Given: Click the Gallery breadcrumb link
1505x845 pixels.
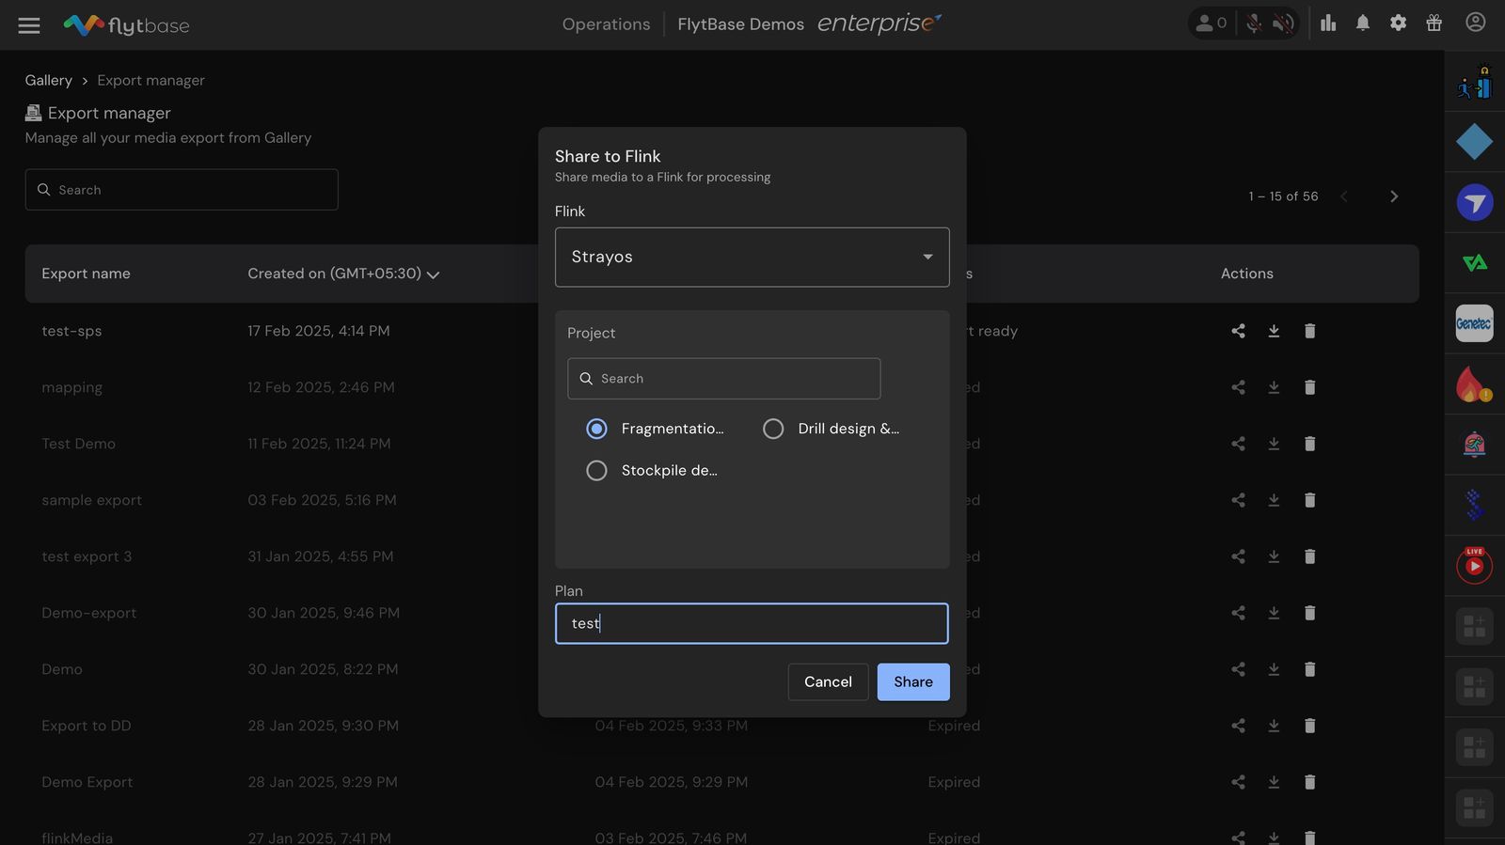Looking at the screenshot, I should [x=48, y=81].
